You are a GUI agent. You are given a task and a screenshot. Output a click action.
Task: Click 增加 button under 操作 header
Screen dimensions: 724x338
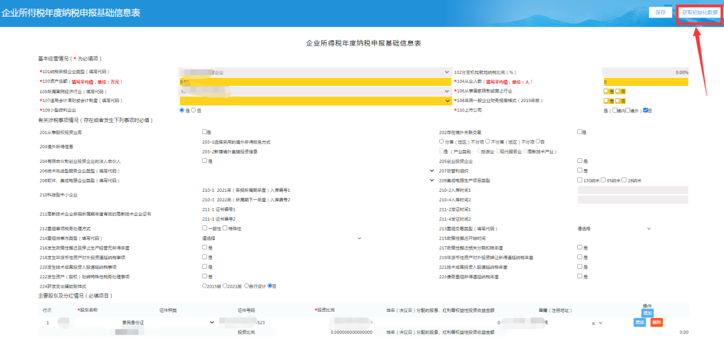[x=647, y=313]
